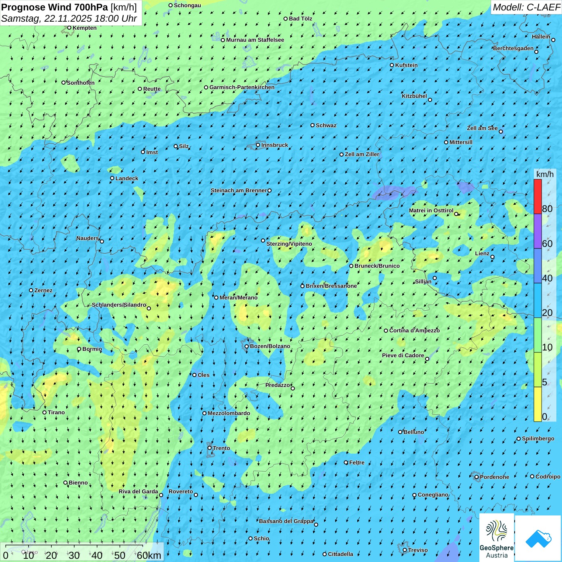
Task: Click the yellow 0 km/h legend color
Action: [538, 404]
